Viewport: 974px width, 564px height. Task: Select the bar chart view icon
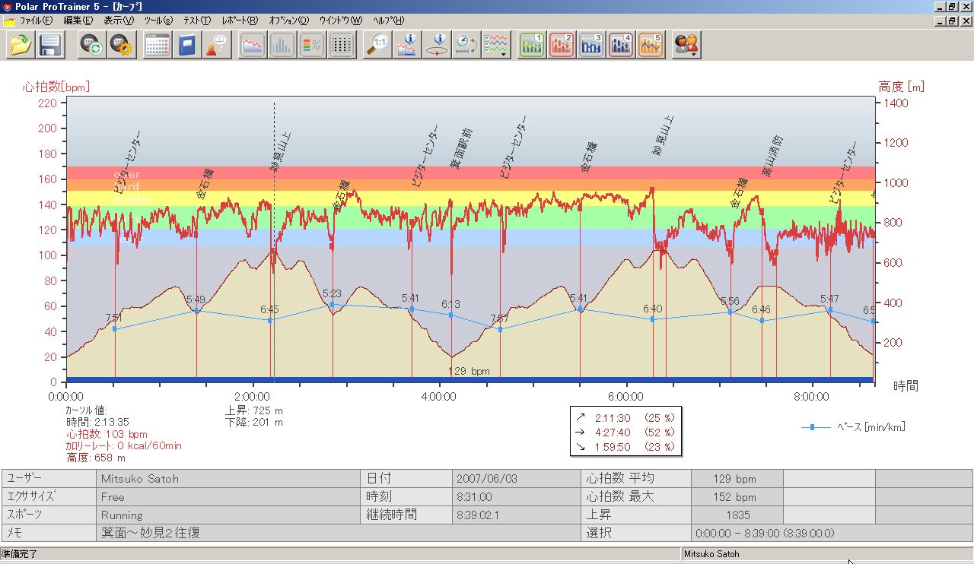coord(282,45)
